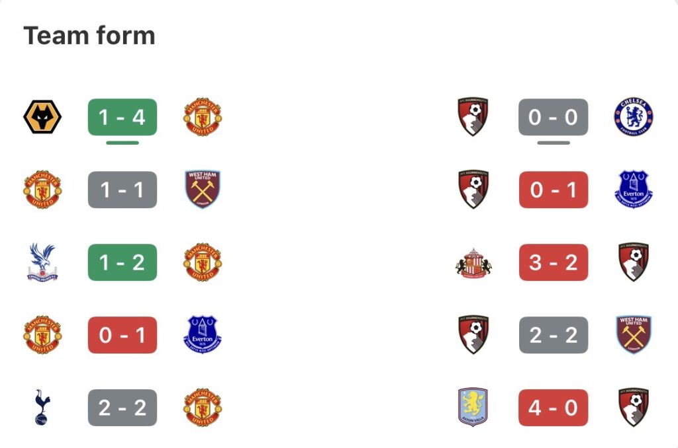Open the 1-1 Manchester United draw result
Image resolution: width=678 pixels, height=448 pixels.
122,190
